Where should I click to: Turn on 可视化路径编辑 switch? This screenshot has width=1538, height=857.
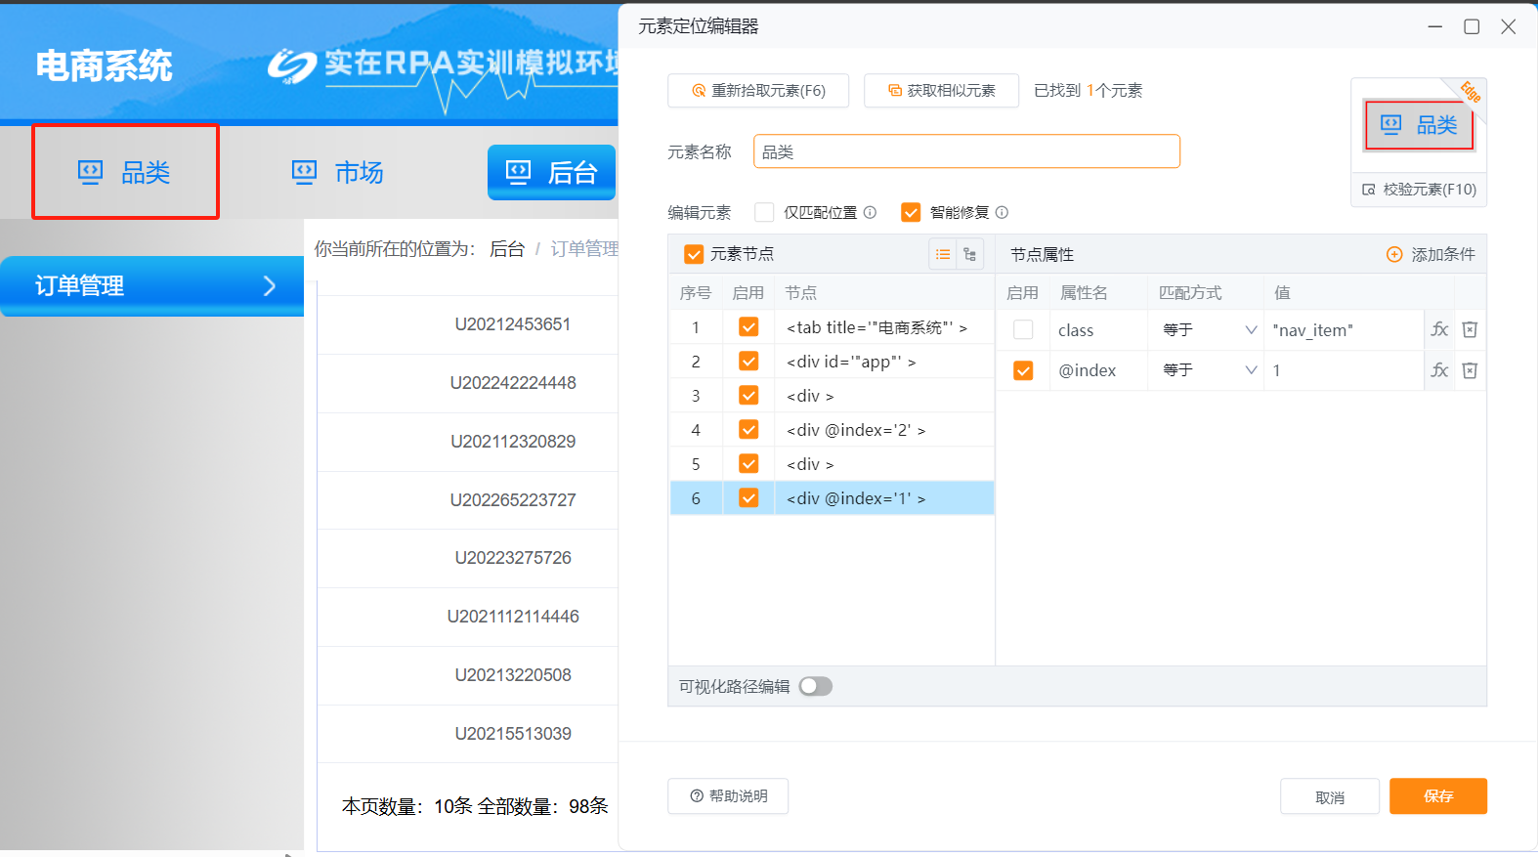tap(815, 687)
